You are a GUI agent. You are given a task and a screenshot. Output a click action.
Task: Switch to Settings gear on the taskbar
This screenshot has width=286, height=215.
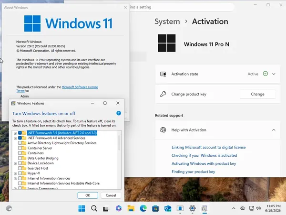tap(192, 208)
